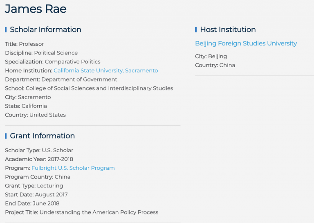Open the California State University, Sacramento link
Viewport: 314px width, 223px height.
tap(105, 71)
